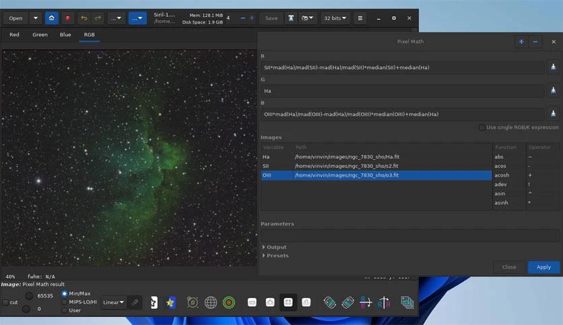Click the abs function in list
The width and height of the screenshot is (563, 325).
499,156
